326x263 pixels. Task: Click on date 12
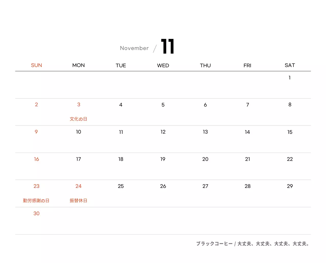[163, 132]
